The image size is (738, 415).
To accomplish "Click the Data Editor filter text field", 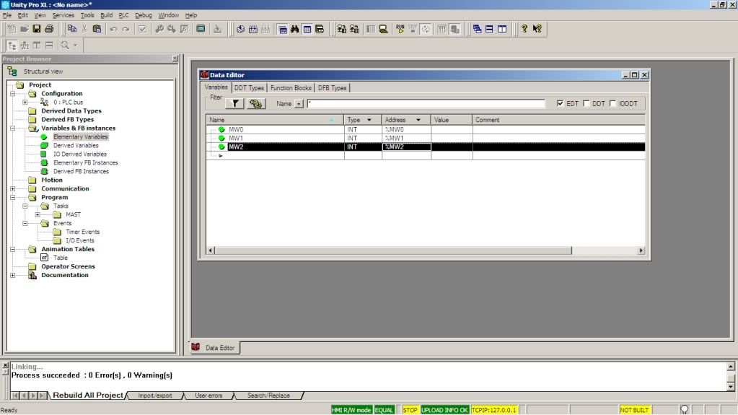I will pyautogui.click(x=426, y=103).
